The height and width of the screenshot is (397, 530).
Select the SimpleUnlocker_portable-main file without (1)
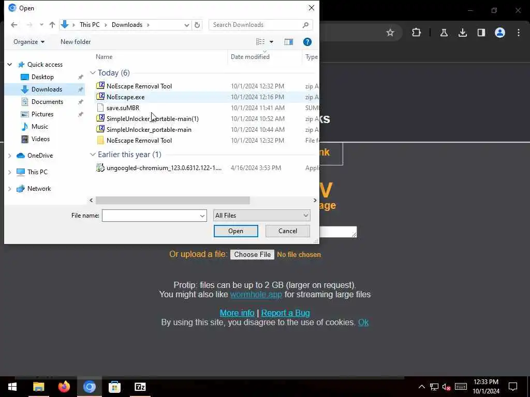149,129
